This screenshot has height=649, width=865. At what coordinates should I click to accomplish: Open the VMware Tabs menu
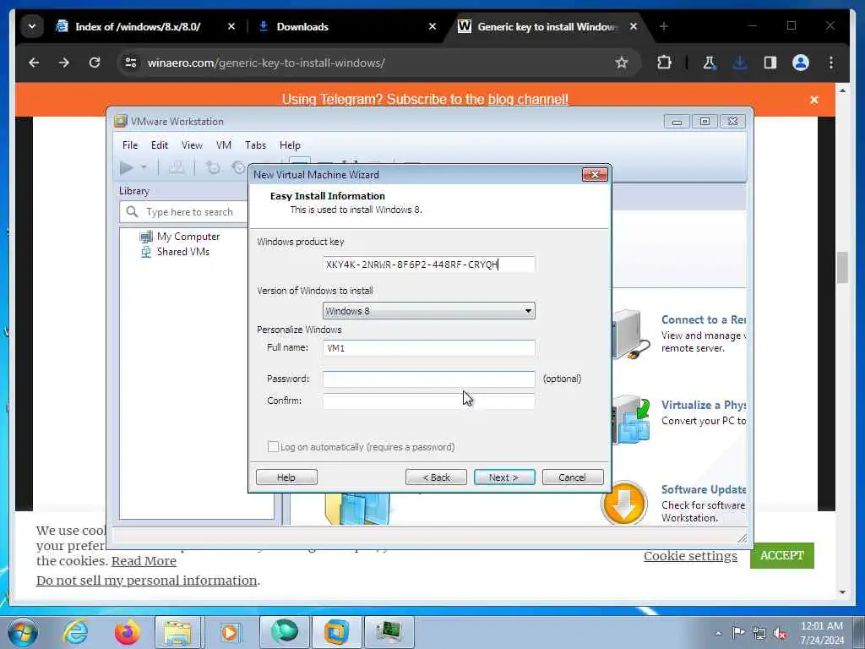pos(255,145)
